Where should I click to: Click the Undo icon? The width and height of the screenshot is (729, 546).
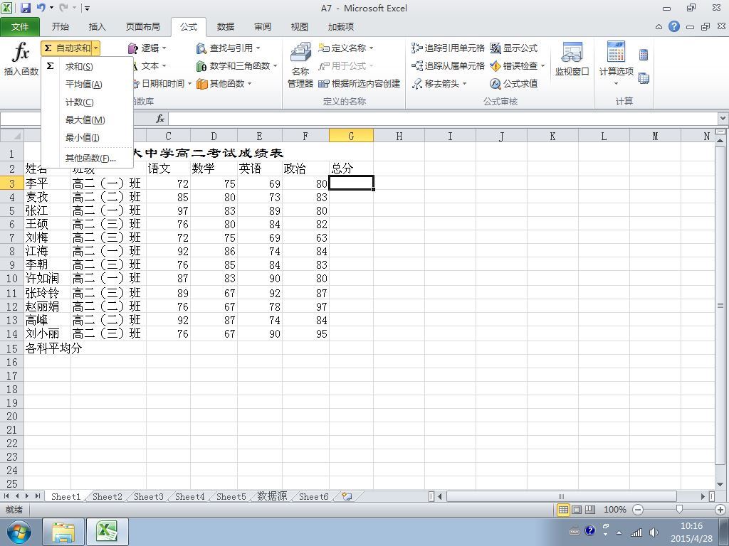41,7
